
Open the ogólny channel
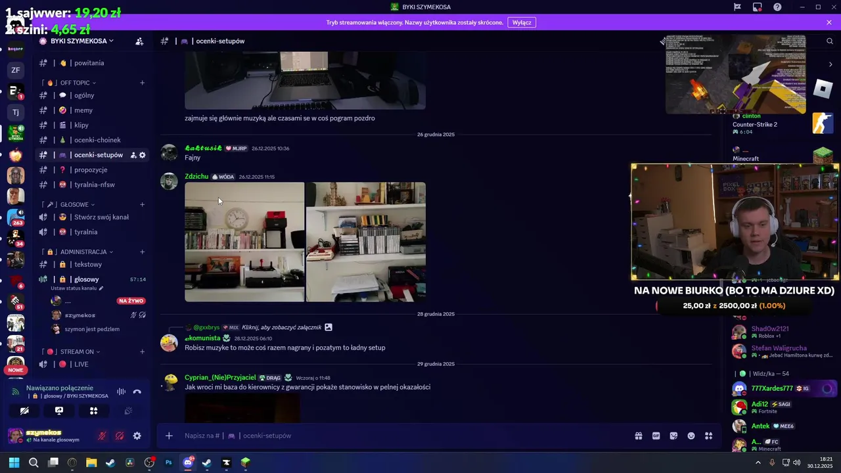(93, 95)
